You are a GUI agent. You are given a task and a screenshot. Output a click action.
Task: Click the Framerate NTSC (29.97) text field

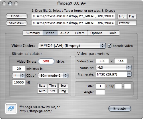pyautogui.click(x=112, y=74)
